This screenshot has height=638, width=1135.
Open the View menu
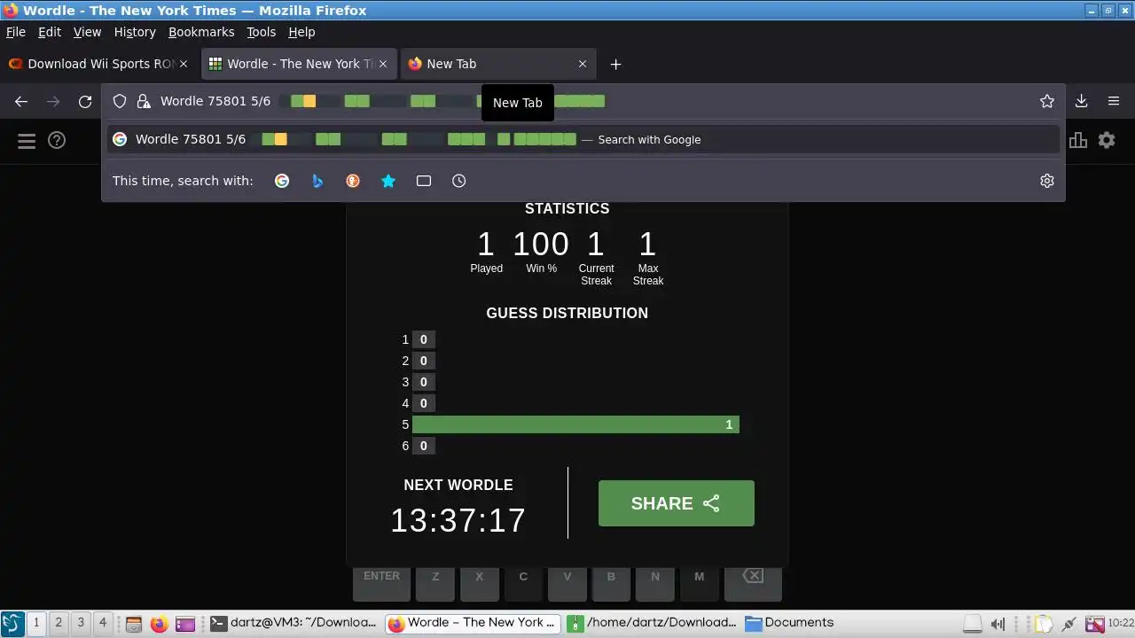(87, 32)
